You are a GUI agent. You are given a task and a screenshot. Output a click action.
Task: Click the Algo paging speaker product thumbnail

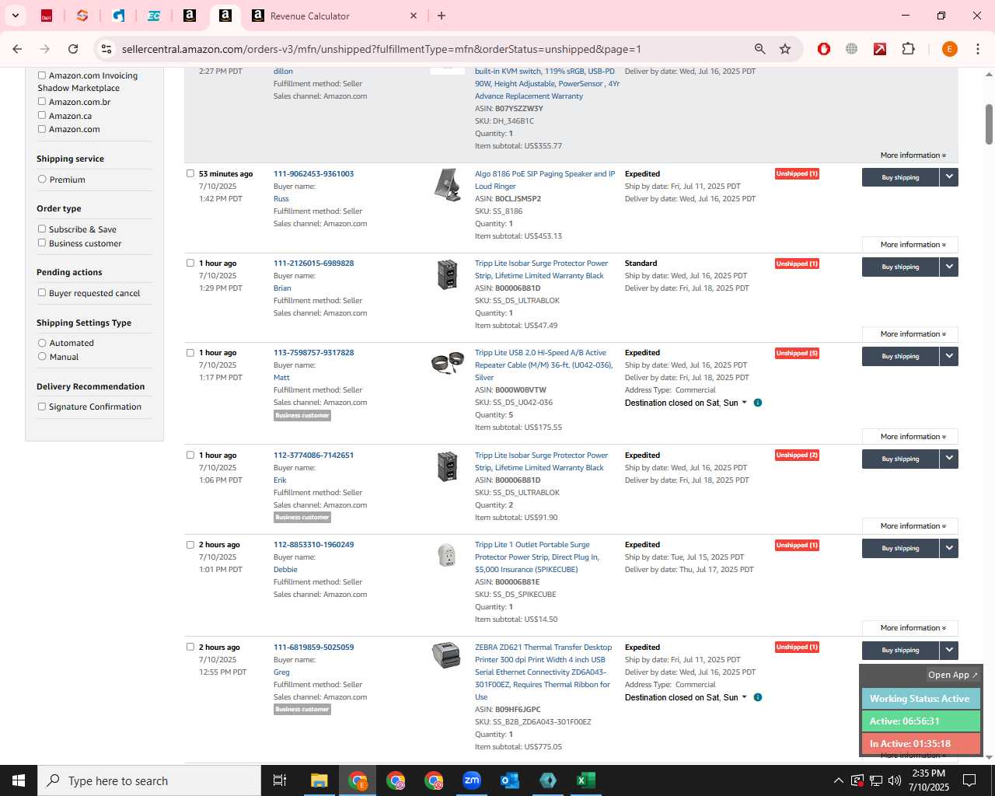(x=447, y=185)
